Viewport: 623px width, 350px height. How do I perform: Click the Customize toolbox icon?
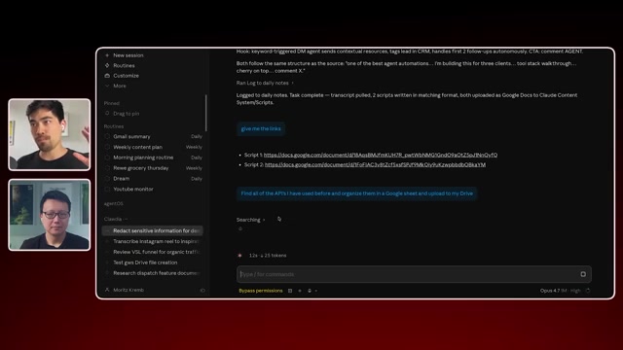(x=107, y=76)
